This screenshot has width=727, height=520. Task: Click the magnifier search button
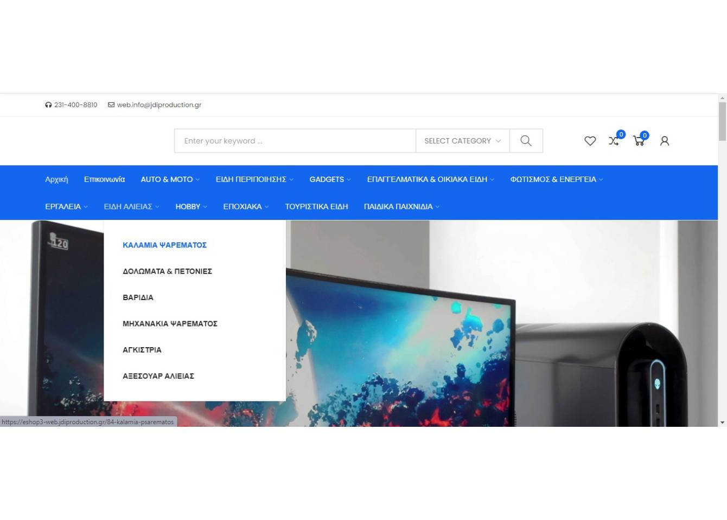coord(526,141)
